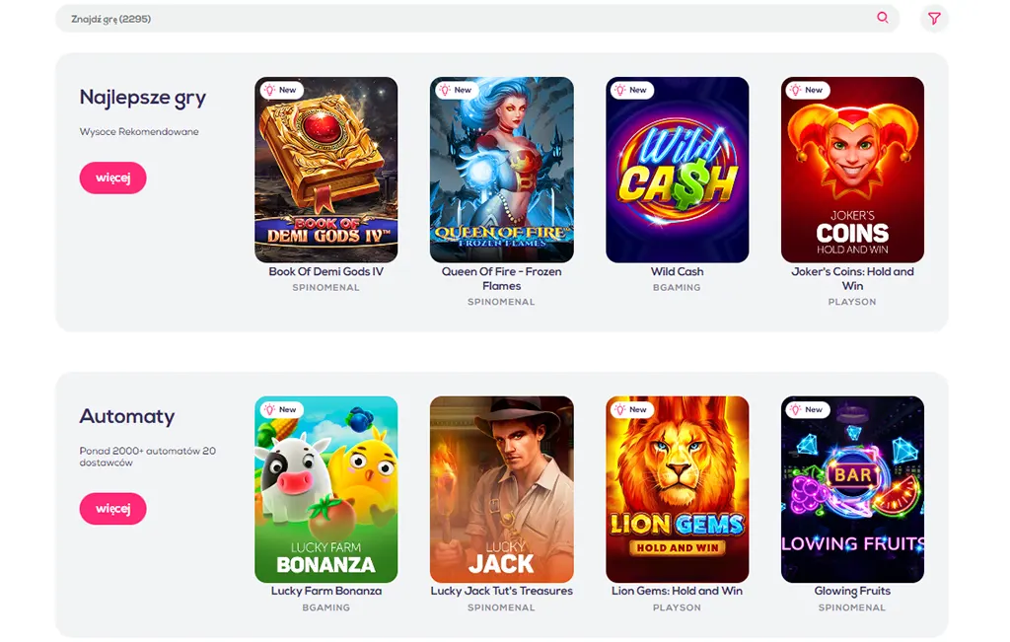Click the magnifying glass search icon
This screenshot has width=1010, height=642.
(x=883, y=18)
